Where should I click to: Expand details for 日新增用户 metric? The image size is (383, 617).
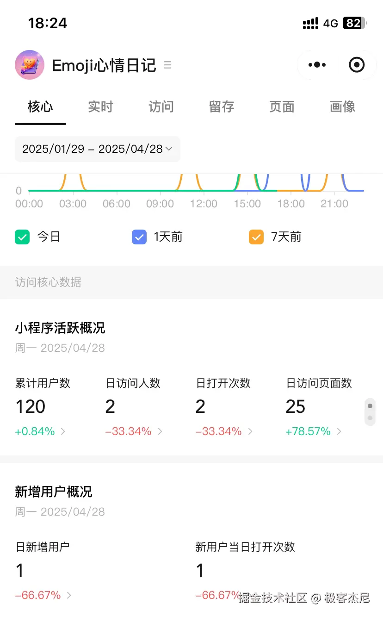[x=69, y=595]
